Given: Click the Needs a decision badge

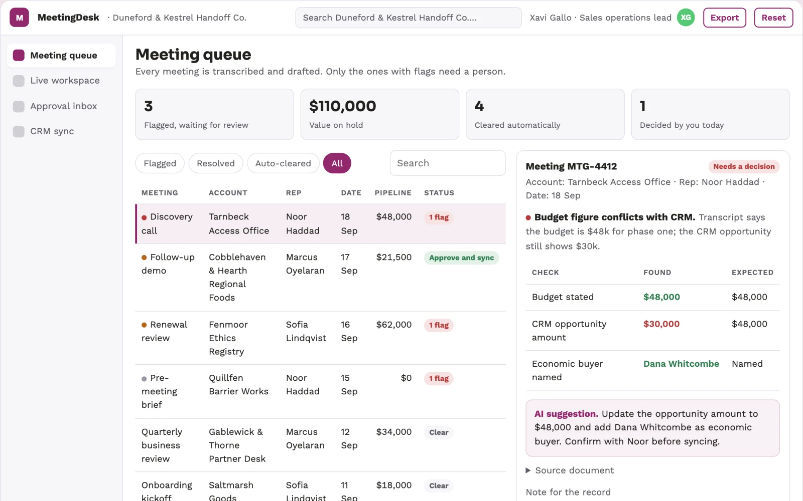Looking at the screenshot, I should 744,166.
